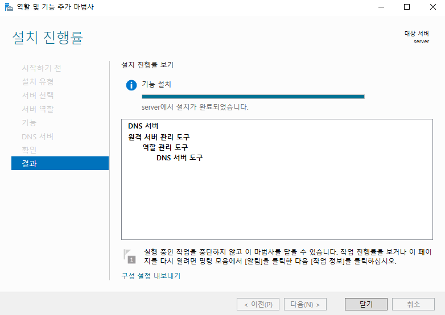
Task: Click the wizard app icon in title bar
Action: point(9,7)
